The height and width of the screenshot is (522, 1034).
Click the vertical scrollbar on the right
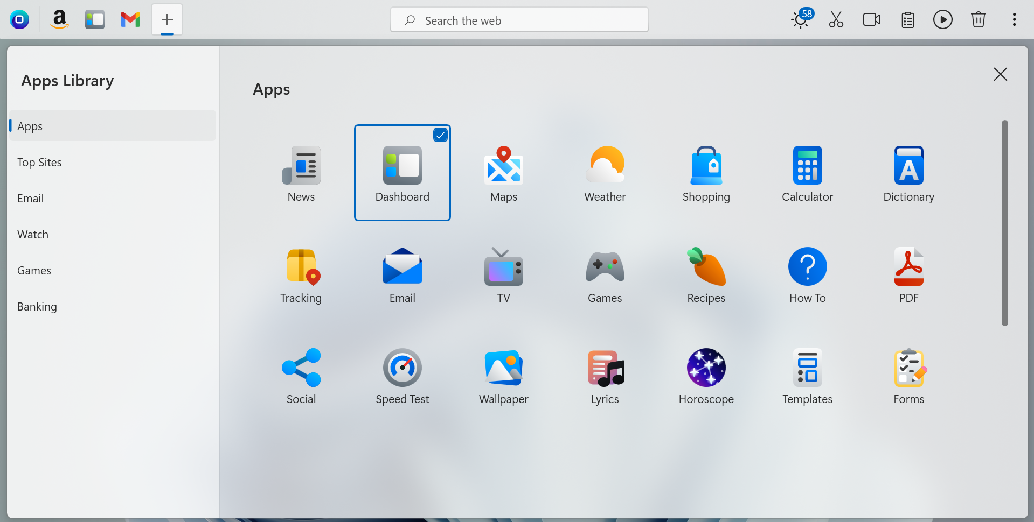pos(1004,223)
